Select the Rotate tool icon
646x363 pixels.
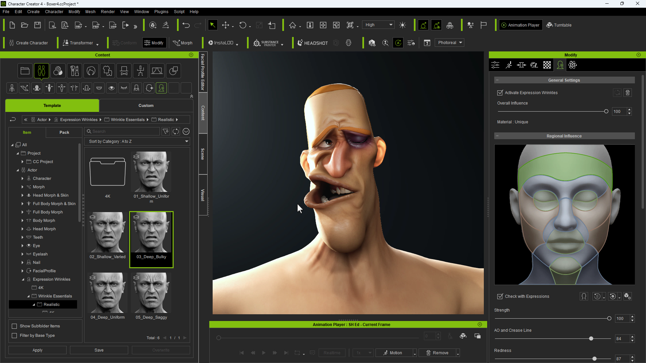(243, 25)
